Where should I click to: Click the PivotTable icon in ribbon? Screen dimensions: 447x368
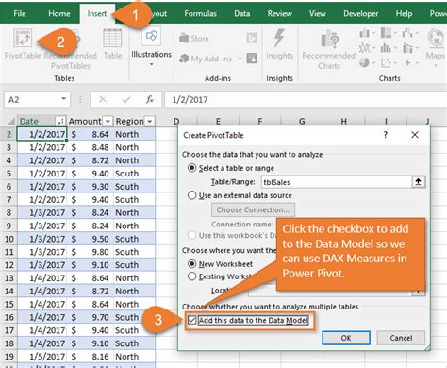(x=23, y=39)
